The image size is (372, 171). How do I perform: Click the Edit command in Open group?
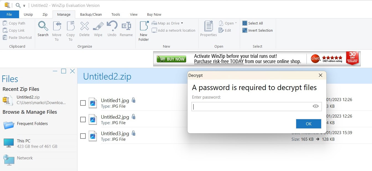point(225,30)
